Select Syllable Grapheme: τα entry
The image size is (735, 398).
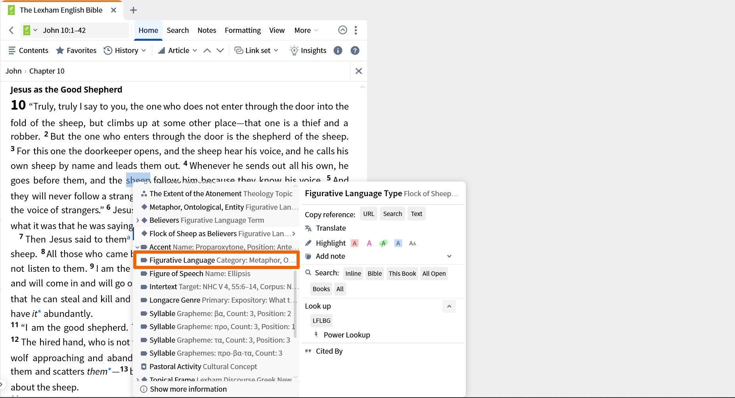tap(216, 340)
